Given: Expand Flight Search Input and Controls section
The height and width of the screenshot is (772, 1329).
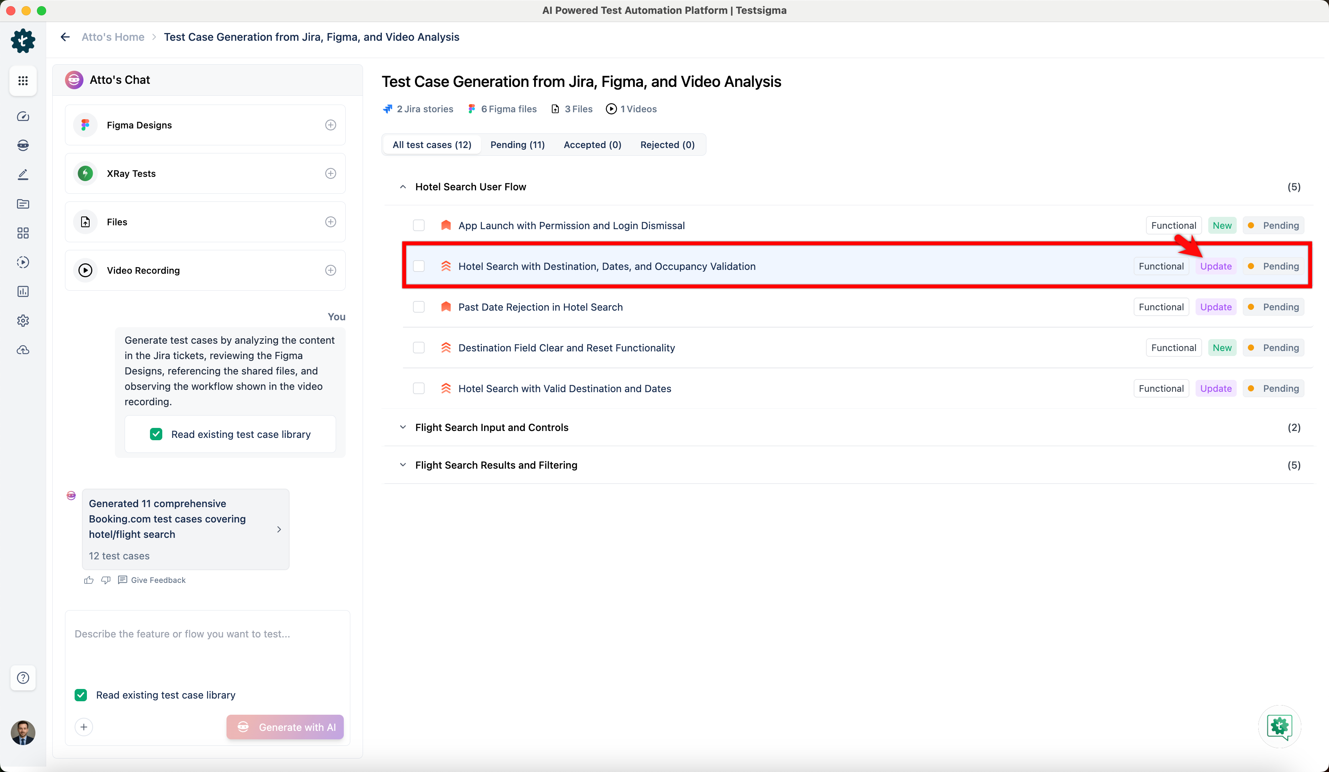Looking at the screenshot, I should coord(403,427).
